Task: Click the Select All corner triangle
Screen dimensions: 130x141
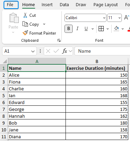Action: pos(5,61)
